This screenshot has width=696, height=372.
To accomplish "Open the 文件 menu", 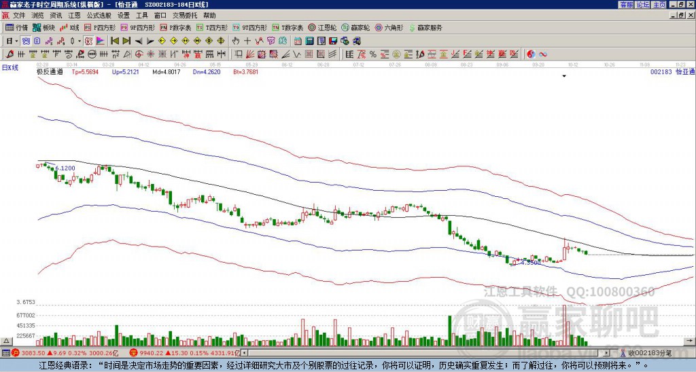I will (19, 16).
